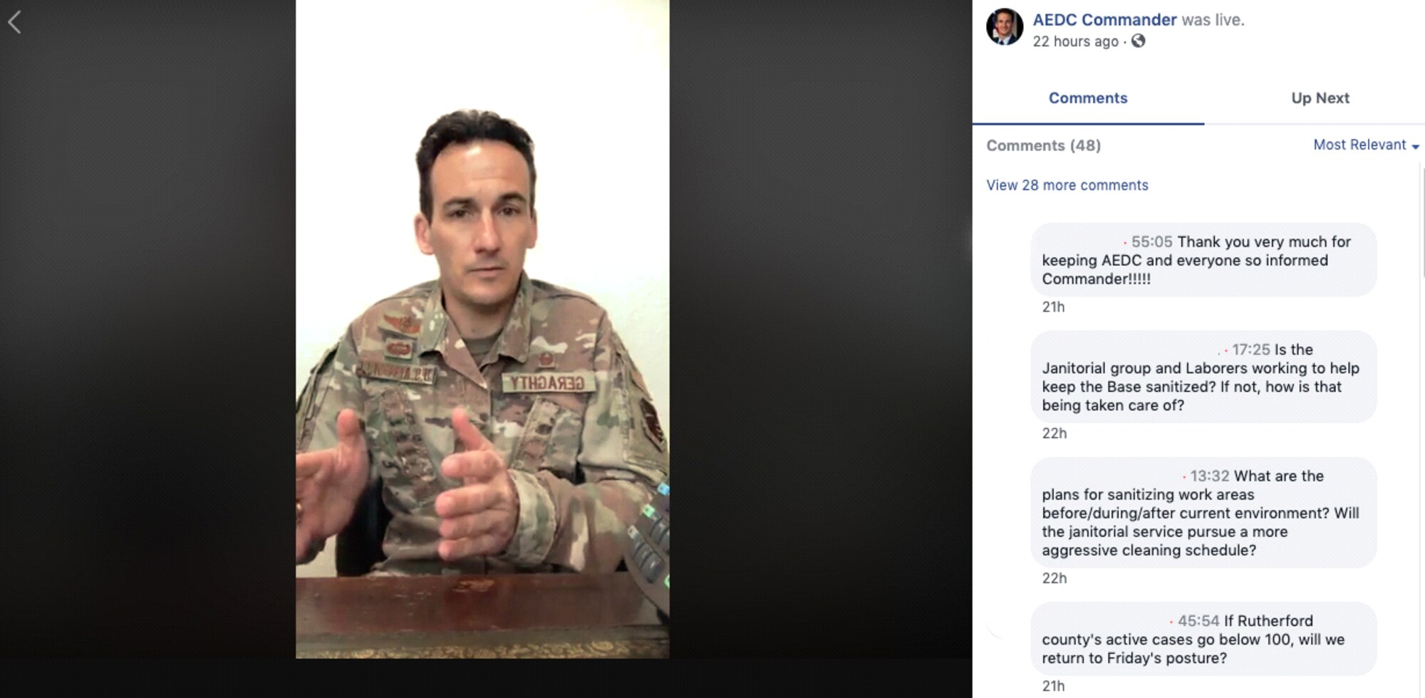Click the Rutherford county comment bubble
The height and width of the screenshot is (698, 1425).
(x=1203, y=639)
